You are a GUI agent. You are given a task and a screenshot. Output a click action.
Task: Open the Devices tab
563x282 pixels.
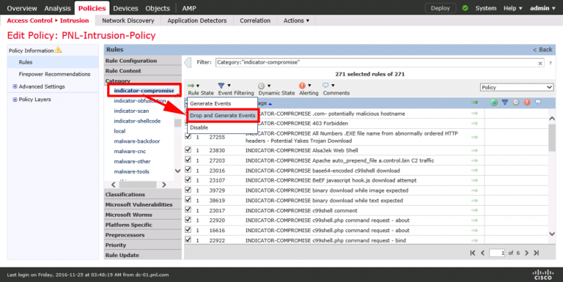point(125,8)
